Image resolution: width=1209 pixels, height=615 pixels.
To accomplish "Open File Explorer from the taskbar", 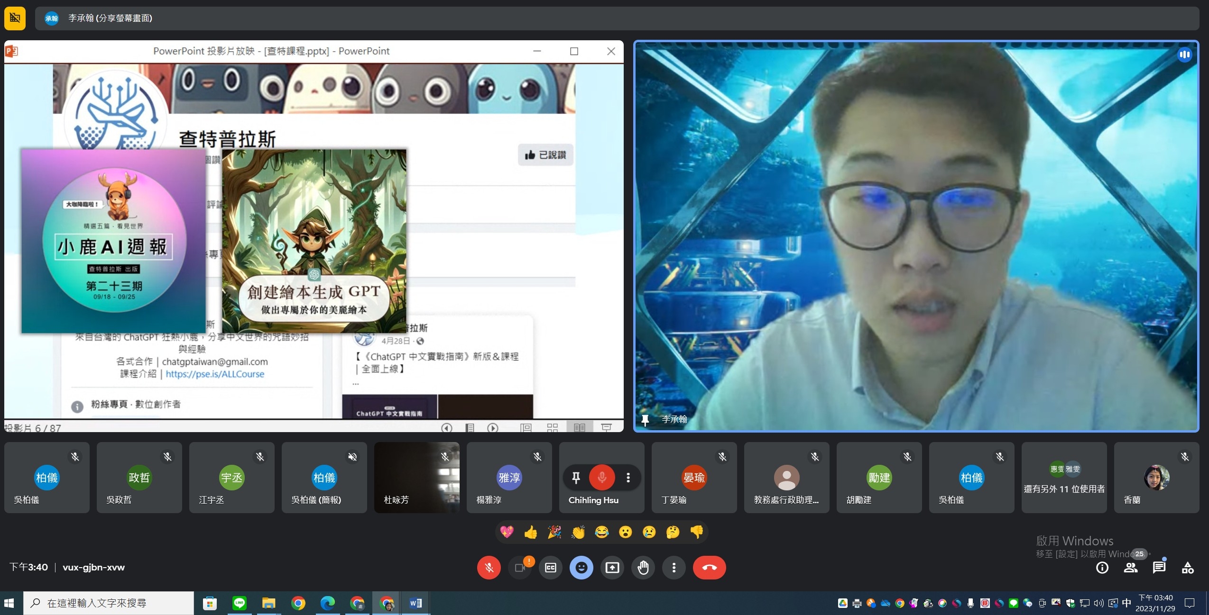I will point(269,603).
